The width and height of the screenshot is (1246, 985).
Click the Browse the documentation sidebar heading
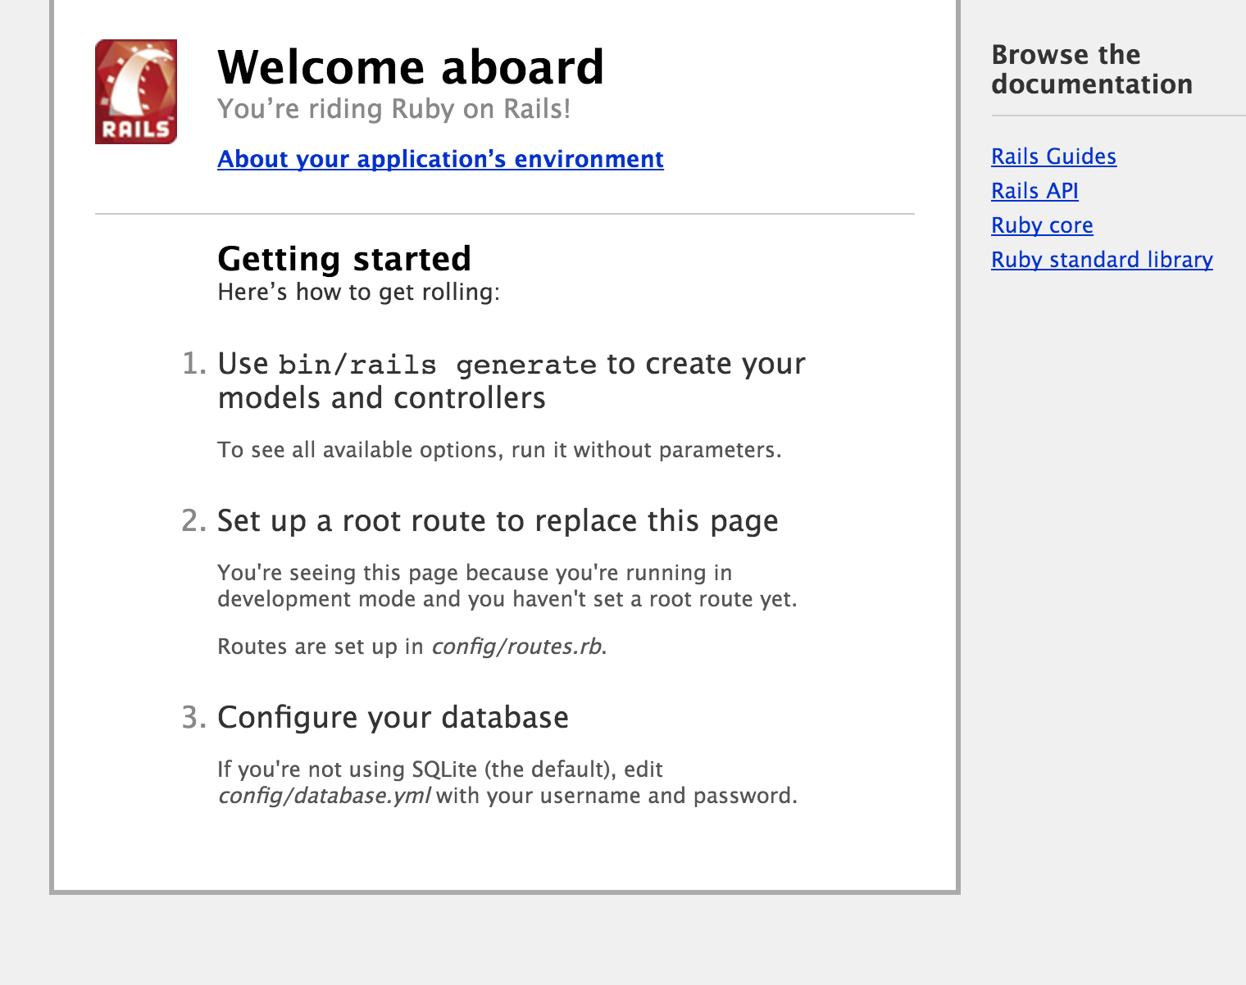point(1091,70)
